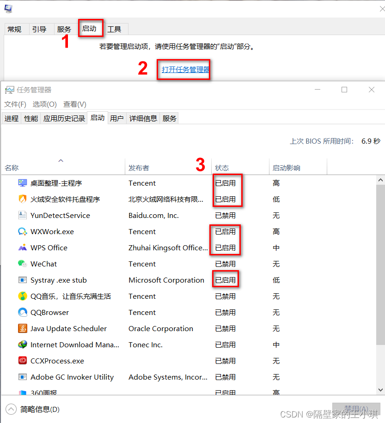Image resolution: width=385 pixels, height=423 pixels.
Task: Click scrollbar down arrow in startup list
Action: [x=380, y=390]
